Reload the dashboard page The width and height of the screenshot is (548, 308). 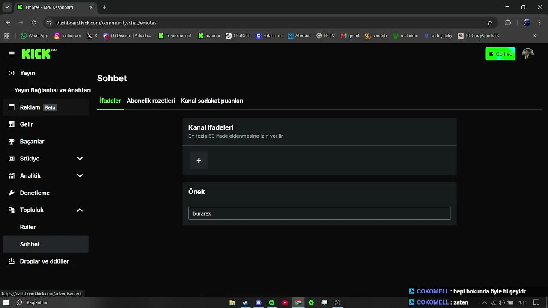pyautogui.click(x=34, y=23)
